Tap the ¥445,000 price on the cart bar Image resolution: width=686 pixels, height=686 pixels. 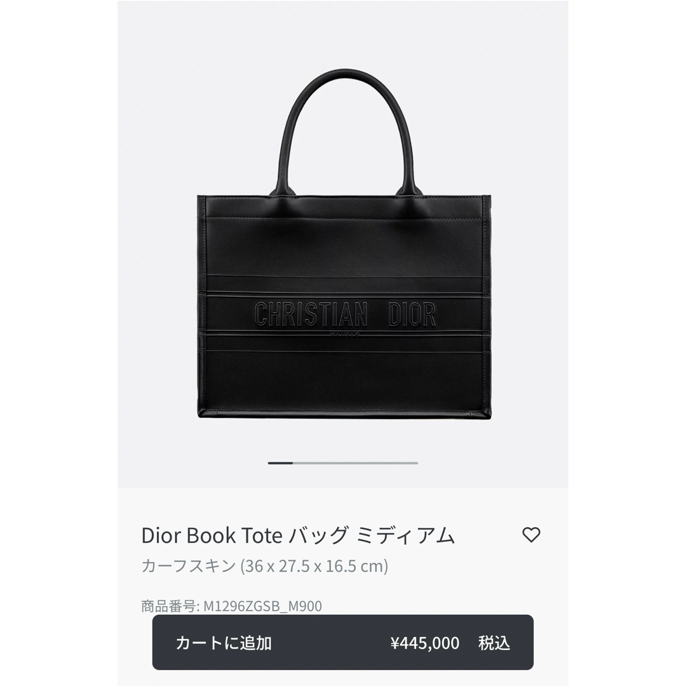(425, 643)
